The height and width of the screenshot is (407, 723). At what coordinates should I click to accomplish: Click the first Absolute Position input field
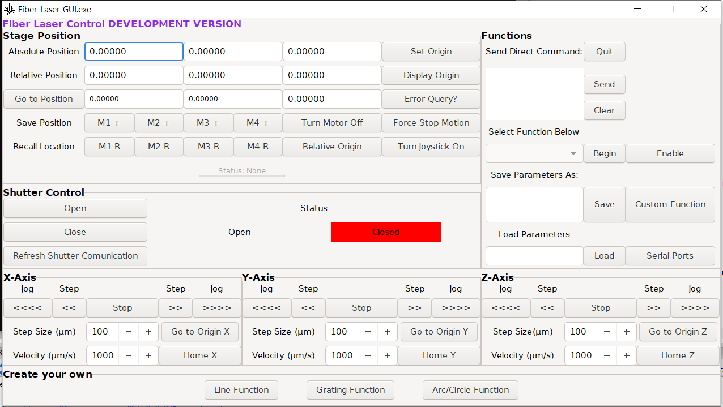[x=134, y=52]
